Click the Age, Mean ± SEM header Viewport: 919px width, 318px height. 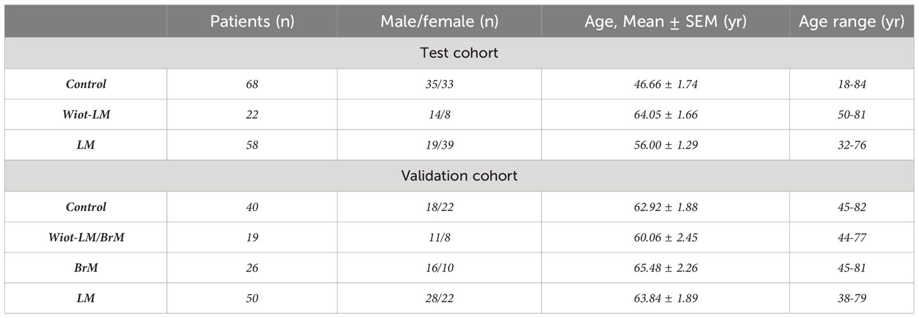[665, 21]
